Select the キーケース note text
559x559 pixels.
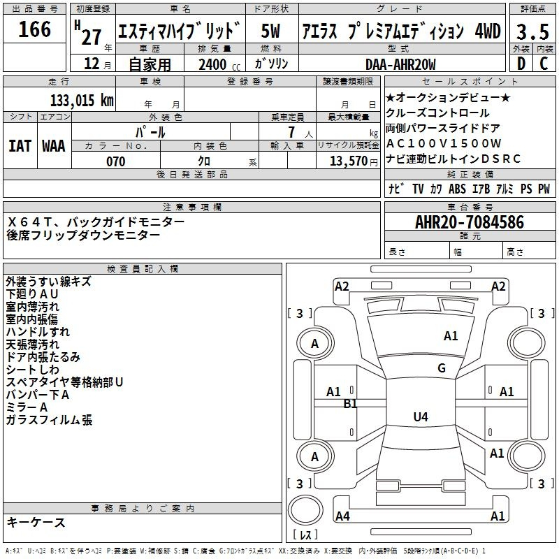pyautogui.click(x=36, y=523)
